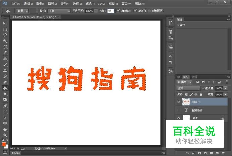Toggle lock position icon
The width and height of the screenshot is (232, 156).
tap(196, 94)
